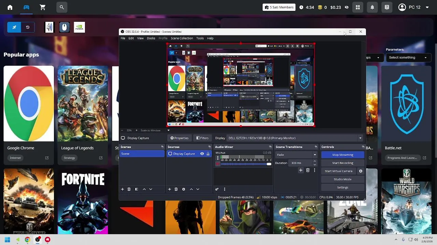Select the Scene item in Scenes list
The image size is (437, 245).
coord(142,154)
